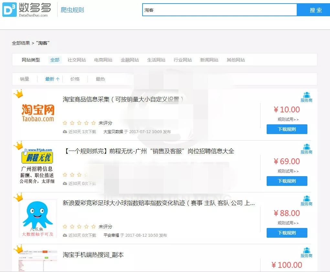Open the 爬虫规则 link in header
Viewport: 330px width, 272px height.
pos(72,10)
